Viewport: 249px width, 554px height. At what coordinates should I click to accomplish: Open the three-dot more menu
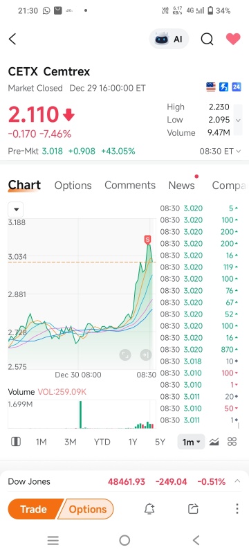(237, 509)
